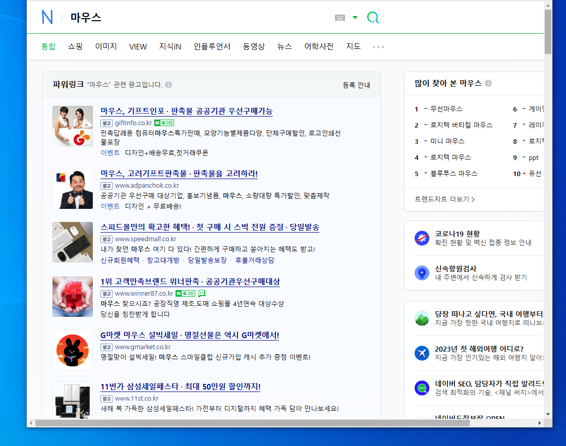Click the N 로그인 badge beside giftinfo.co.kr
566x446 pixels.
(164, 123)
